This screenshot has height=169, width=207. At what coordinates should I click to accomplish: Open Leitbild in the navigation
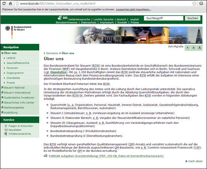[11, 58]
